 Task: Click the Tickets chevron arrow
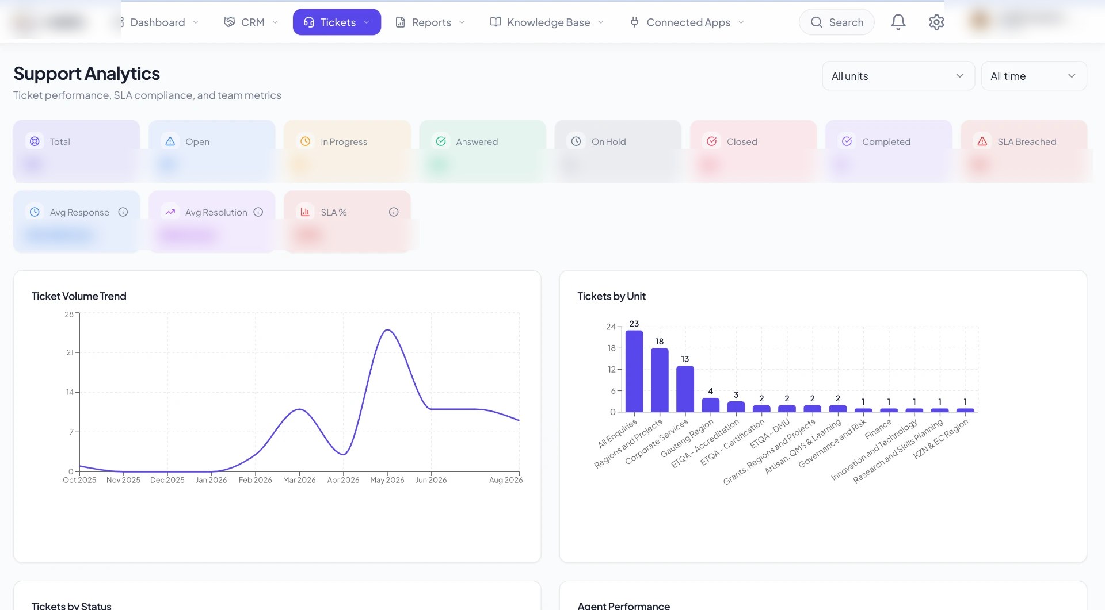367,22
